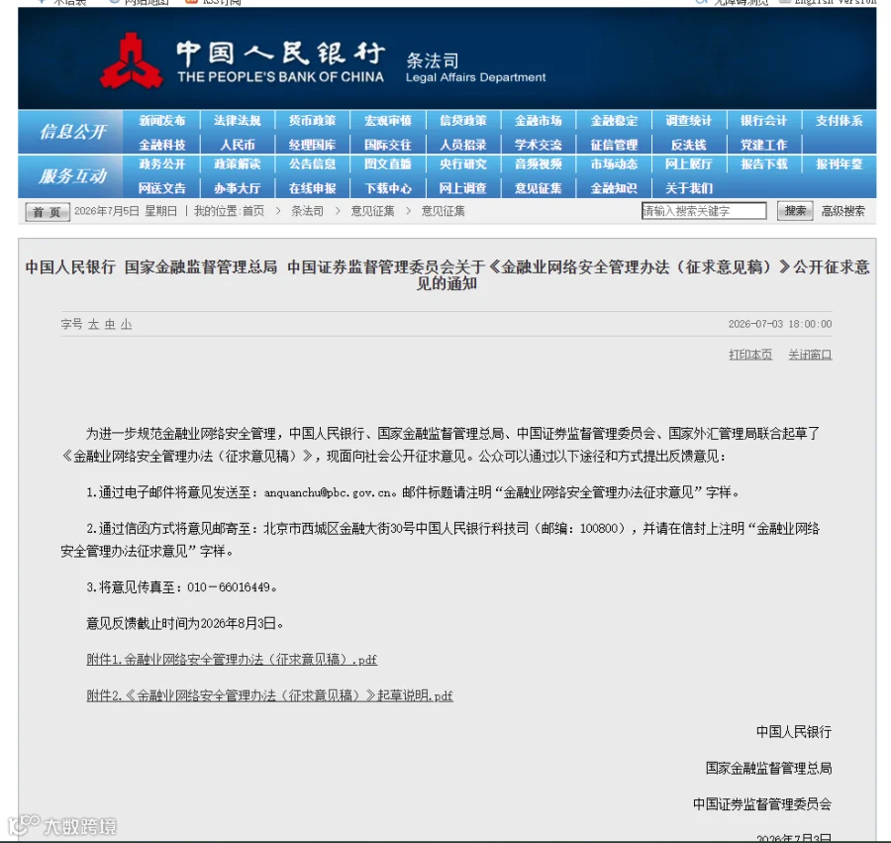Open attachment 附件1 draft measures pdf

(232, 660)
